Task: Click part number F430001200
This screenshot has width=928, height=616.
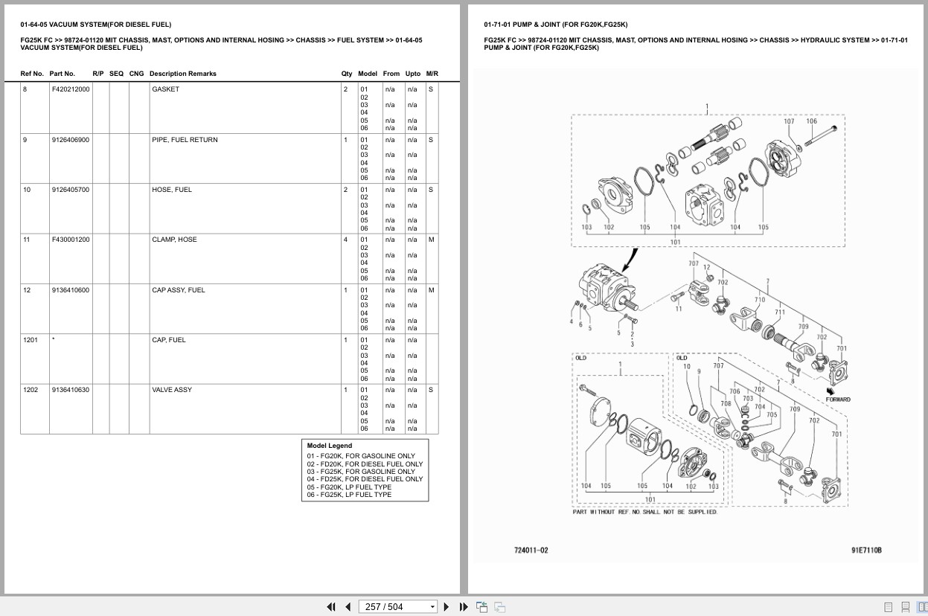Action: click(71, 240)
